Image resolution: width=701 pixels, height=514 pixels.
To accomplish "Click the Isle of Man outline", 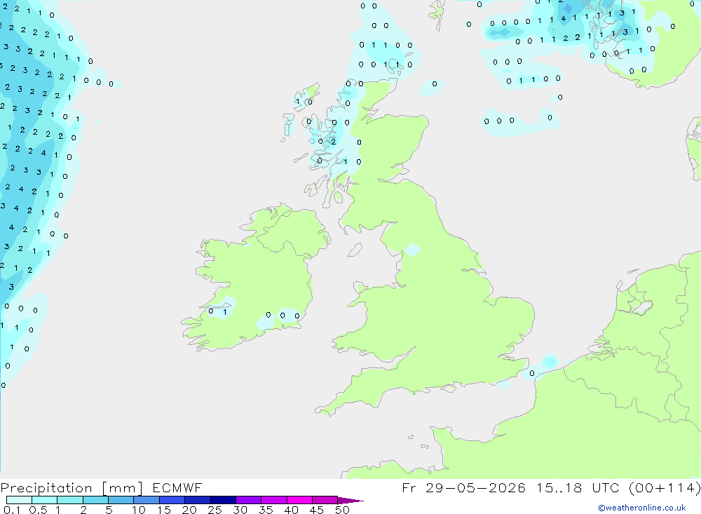I will [x=355, y=250].
